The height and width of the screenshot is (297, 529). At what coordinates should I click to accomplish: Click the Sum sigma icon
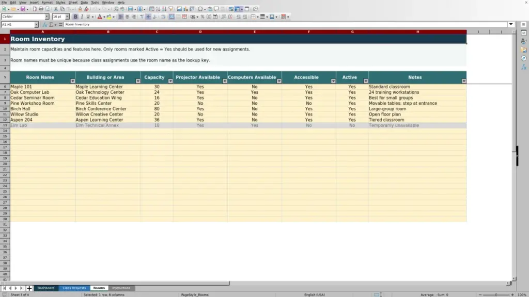[x=51, y=24]
